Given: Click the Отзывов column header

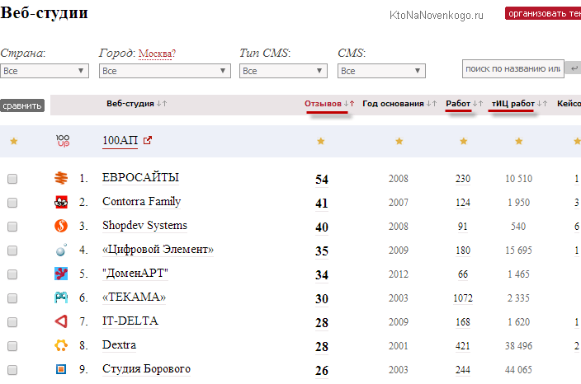Looking at the screenshot, I should click(x=323, y=104).
